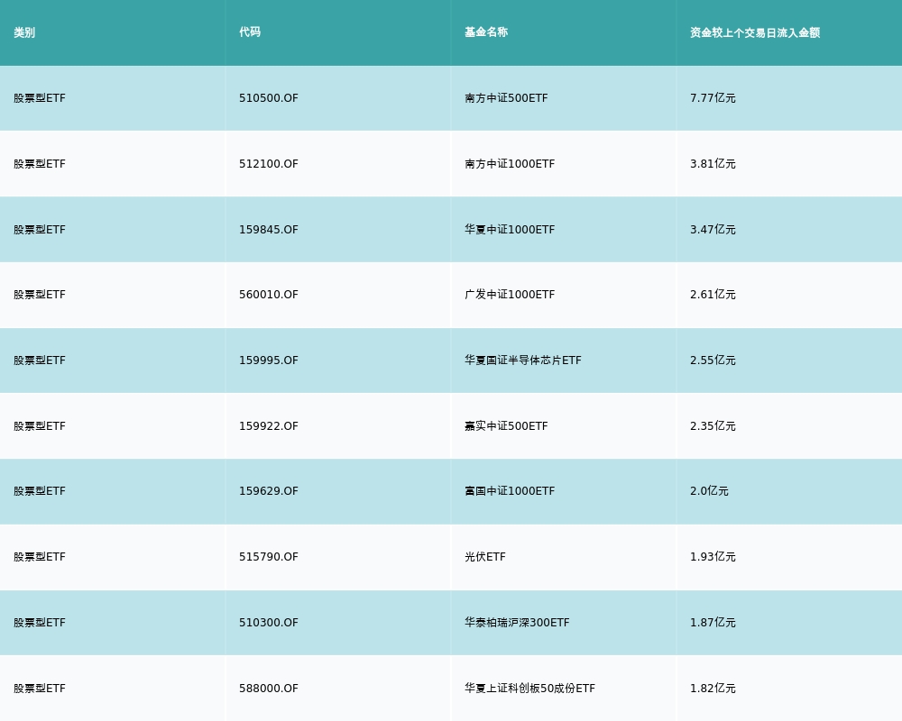Select fund name 华夏国证半导体芯片ETF
The height and width of the screenshot is (721, 902).
523,360
